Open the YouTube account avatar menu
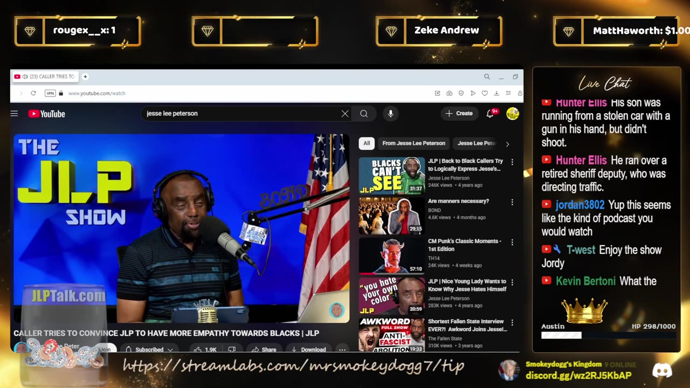The width and height of the screenshot is (690, 388). (513, 113)
